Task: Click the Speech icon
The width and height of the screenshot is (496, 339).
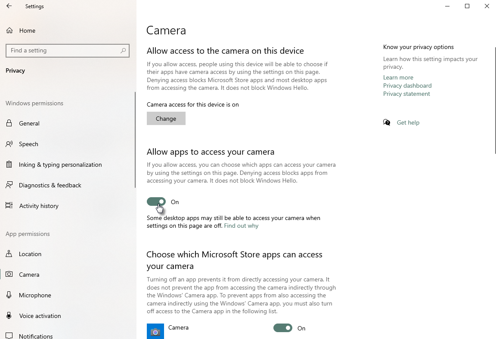Action: pos(9,144)
